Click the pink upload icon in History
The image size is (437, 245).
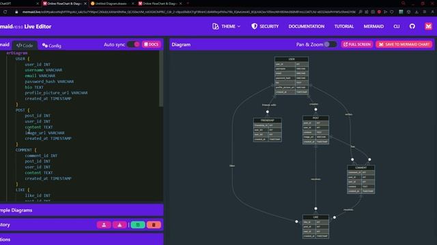104,225
